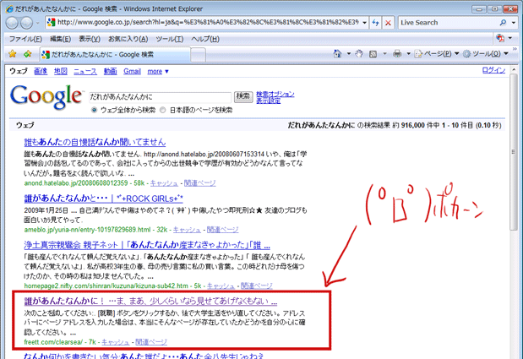Image resolution: width=523 pixels, height=359 pixels.
Task: Open cached copy of anond.hatelabo.jp result
Action: click(164, 183)
